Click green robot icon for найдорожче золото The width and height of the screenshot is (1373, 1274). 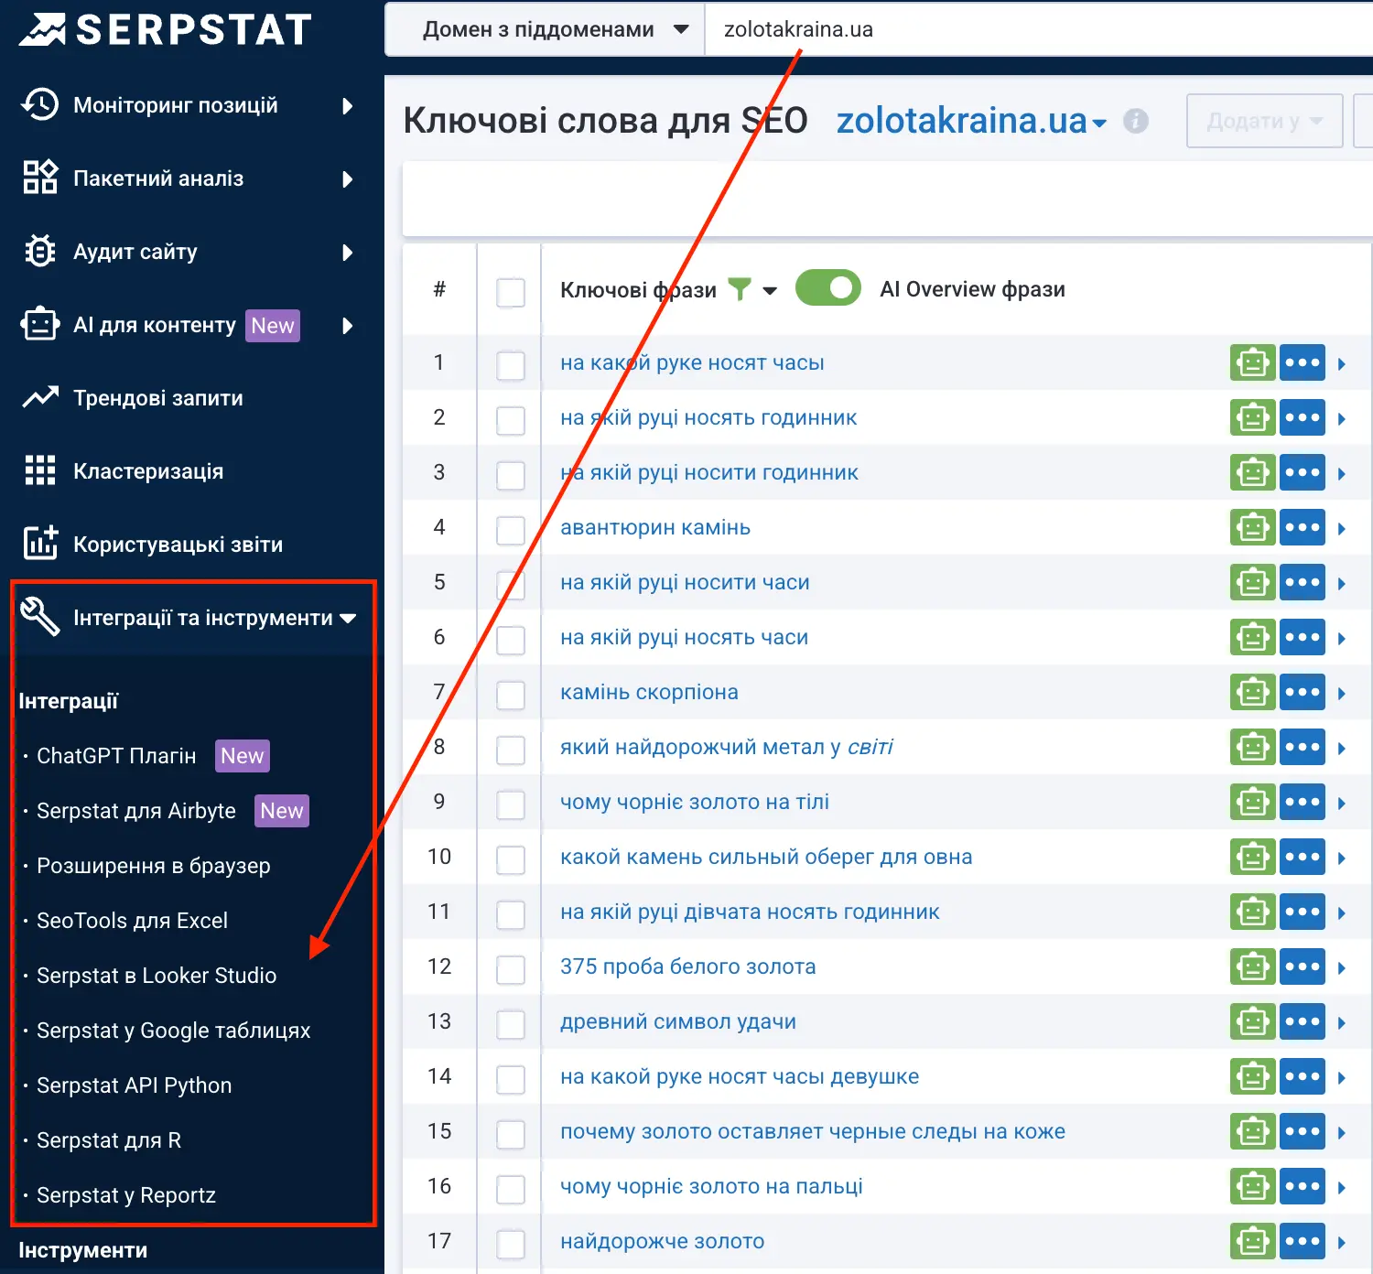click(x=1252, y=1241)
